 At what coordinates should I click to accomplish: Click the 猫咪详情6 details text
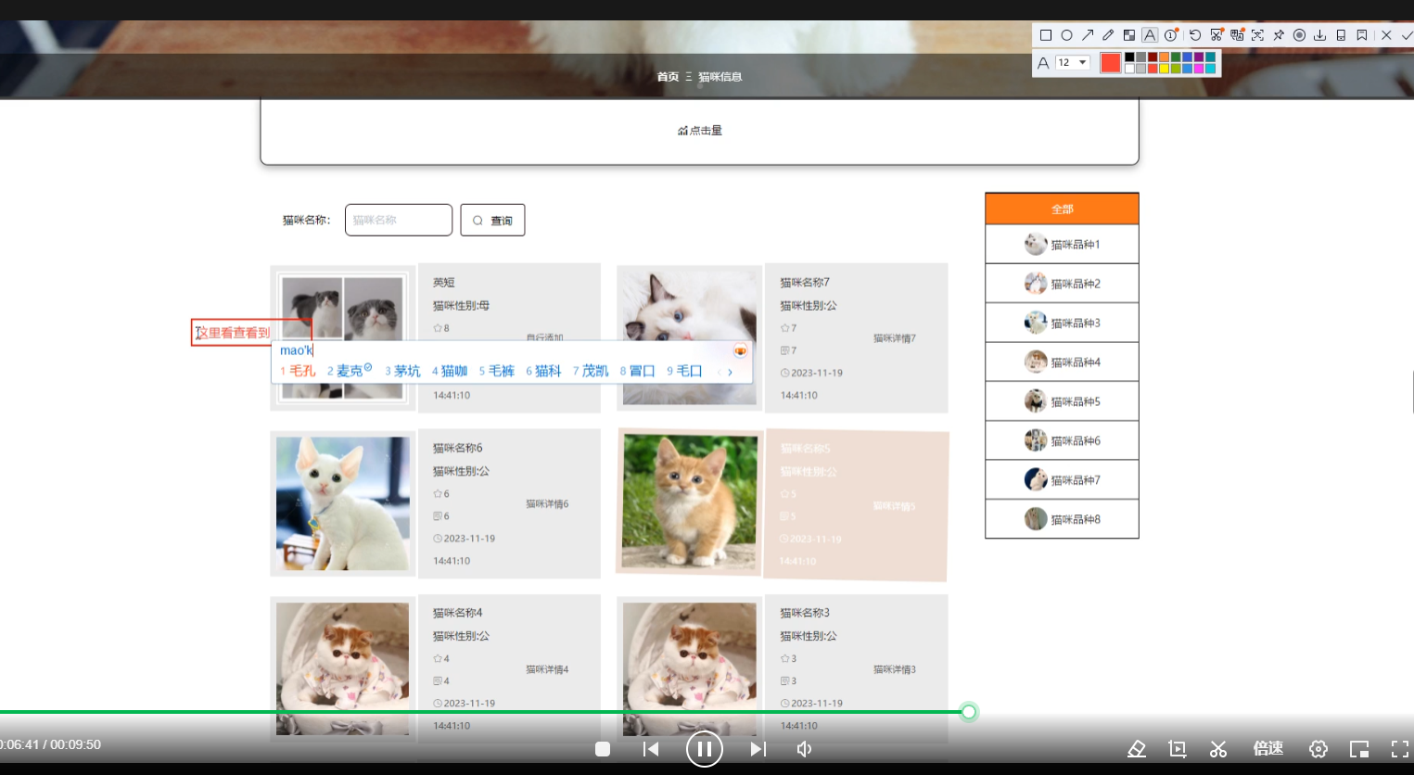coord(547,504)
